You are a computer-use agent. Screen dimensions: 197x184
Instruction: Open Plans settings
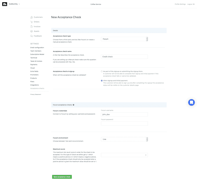click(32, 81)
